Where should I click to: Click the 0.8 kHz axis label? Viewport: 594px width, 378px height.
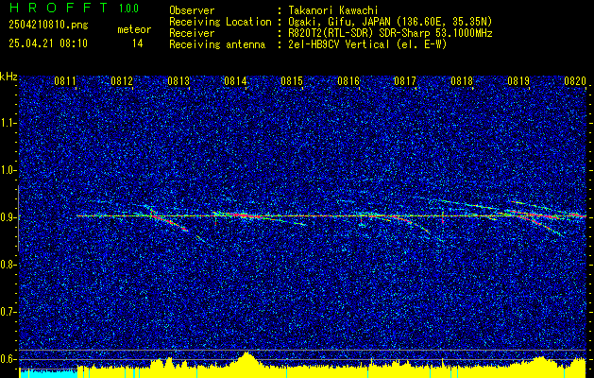click(8, 266)
